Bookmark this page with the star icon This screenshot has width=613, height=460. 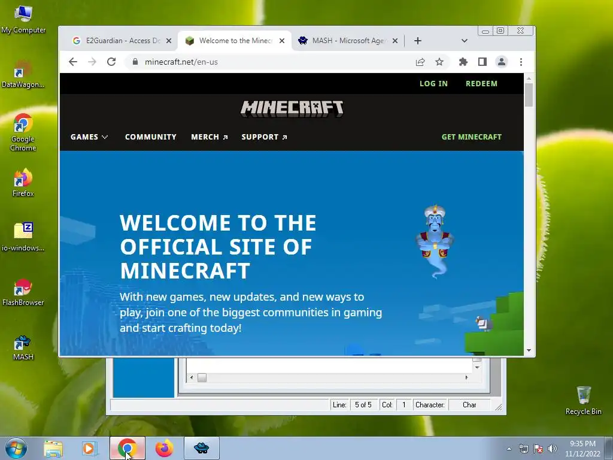[439, 62]
